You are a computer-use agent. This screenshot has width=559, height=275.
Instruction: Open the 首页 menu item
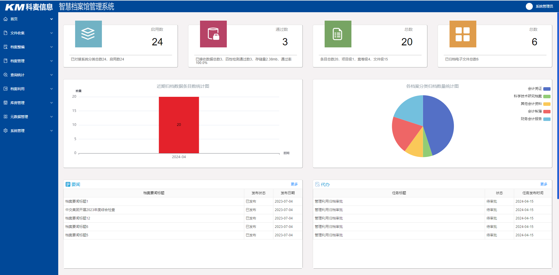pyautogui.click(x=29, y=19)
